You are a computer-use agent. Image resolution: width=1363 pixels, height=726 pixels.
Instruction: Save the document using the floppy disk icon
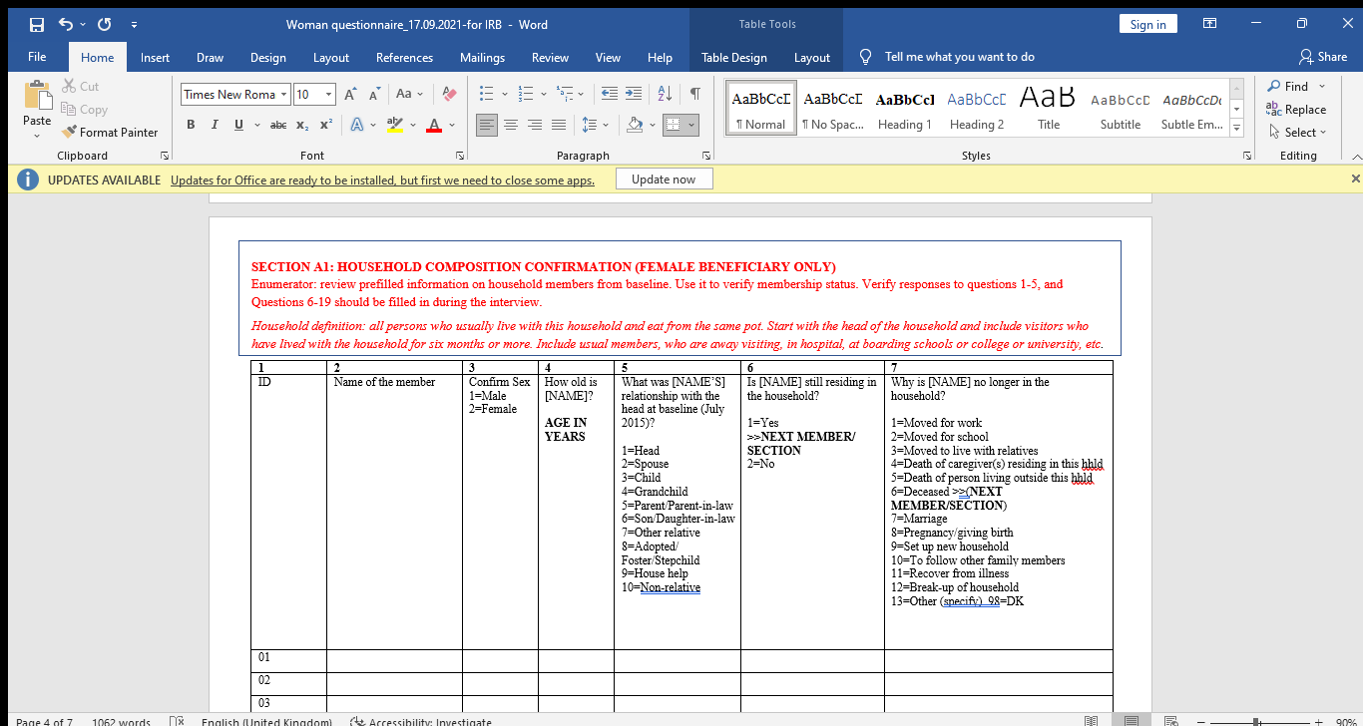(x=37, y=24)
